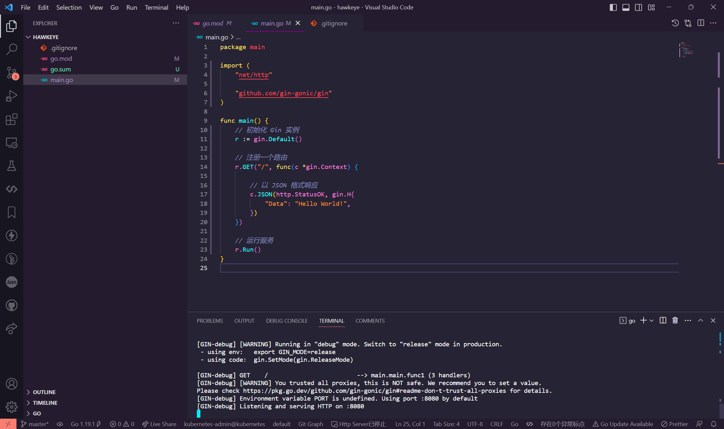Click Go 1.19.1 version in status bar
This screenshot has width=724, height=429.
pos(86,424)
